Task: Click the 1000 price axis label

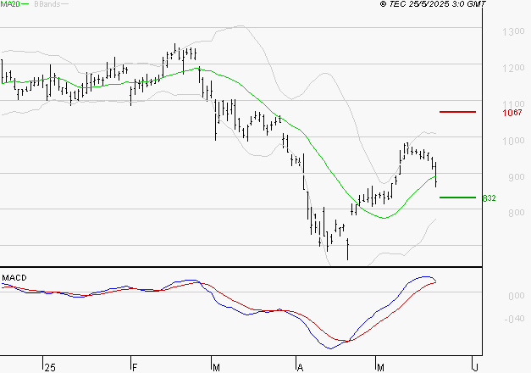Action: pos(513,141)
